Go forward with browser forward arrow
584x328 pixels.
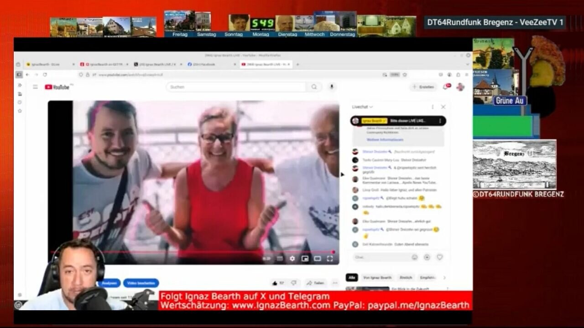pyautogui.click(x=36, y=74)
